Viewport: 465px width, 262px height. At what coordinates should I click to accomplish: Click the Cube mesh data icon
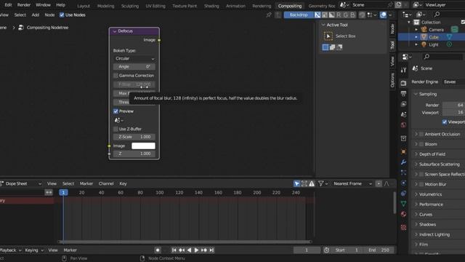(x=449, y=37)
